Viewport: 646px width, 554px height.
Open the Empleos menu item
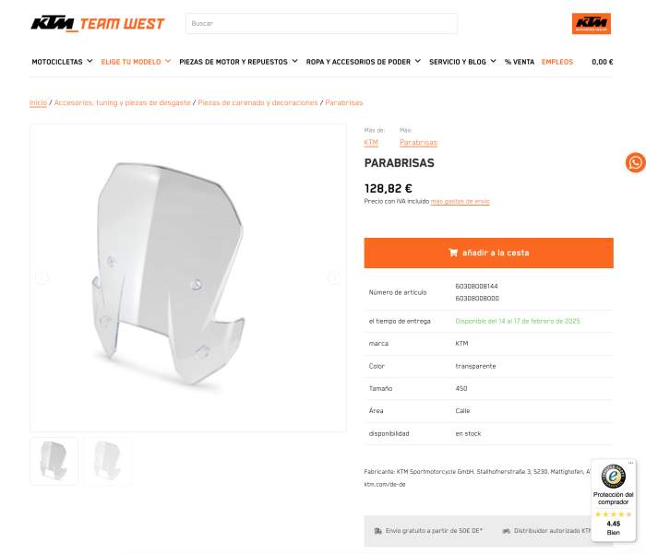click(557, 62)
